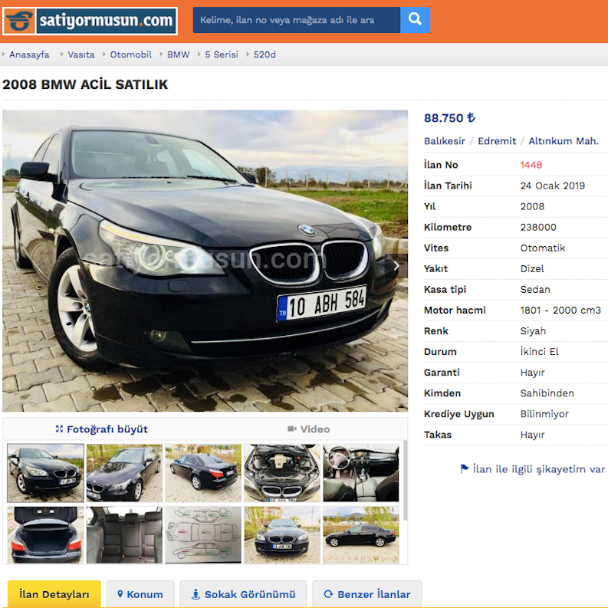Click the Kasa tipi value Sedan

pos(535,289)
